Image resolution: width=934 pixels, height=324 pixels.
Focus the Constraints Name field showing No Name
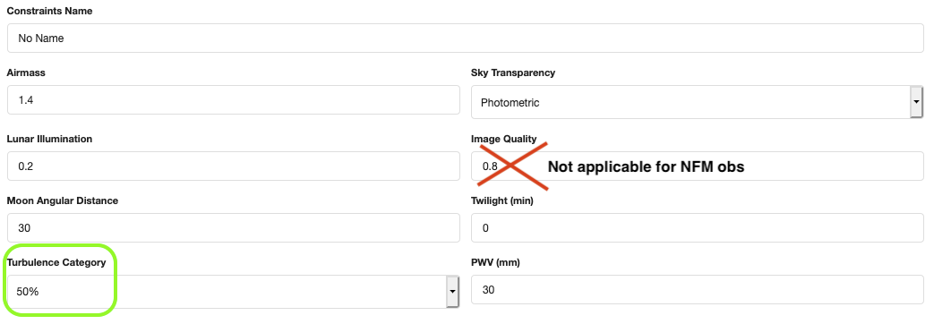tap(466, 38)
